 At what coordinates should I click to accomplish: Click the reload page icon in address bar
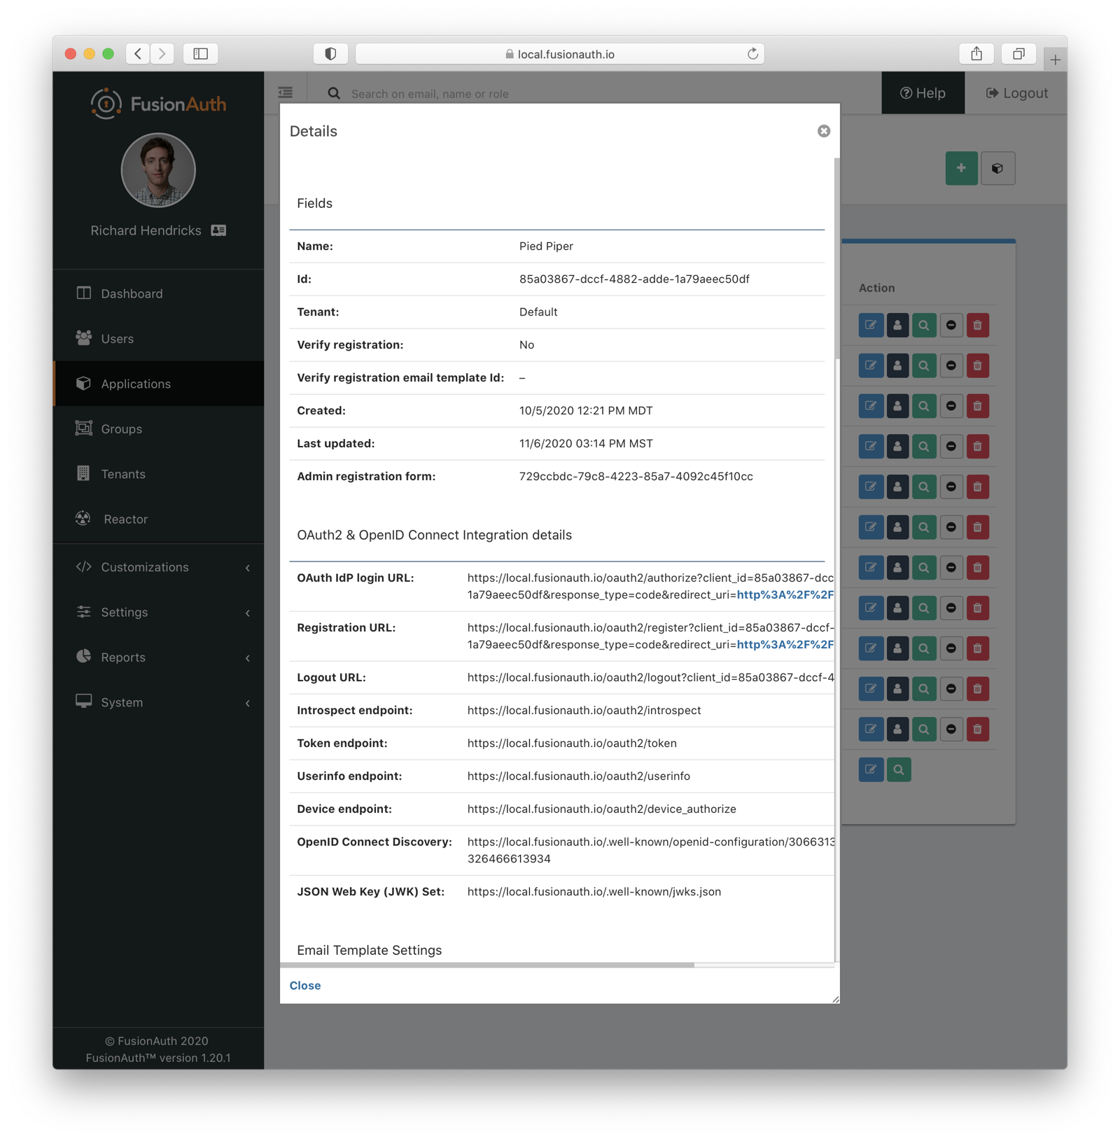[752, 54]
